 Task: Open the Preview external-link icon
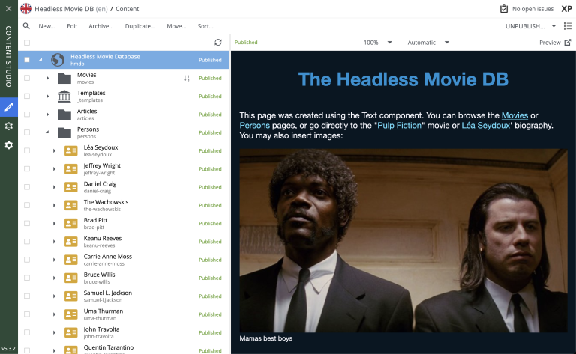(x=568, y=43)
